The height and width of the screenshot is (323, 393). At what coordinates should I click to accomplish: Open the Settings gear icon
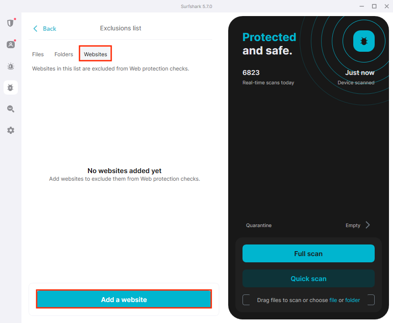pyautogui.click(x=10, y=130)
